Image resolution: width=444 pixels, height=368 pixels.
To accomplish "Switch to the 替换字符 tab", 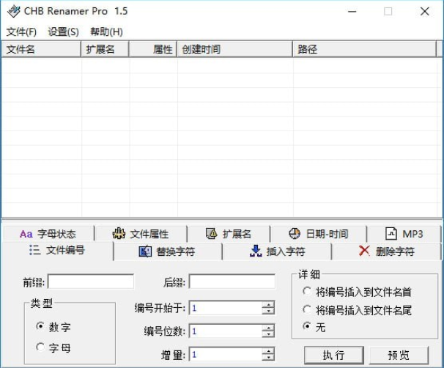I will click(168, 251).
